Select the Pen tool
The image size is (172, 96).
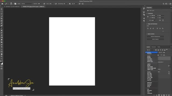click(2, 45)
